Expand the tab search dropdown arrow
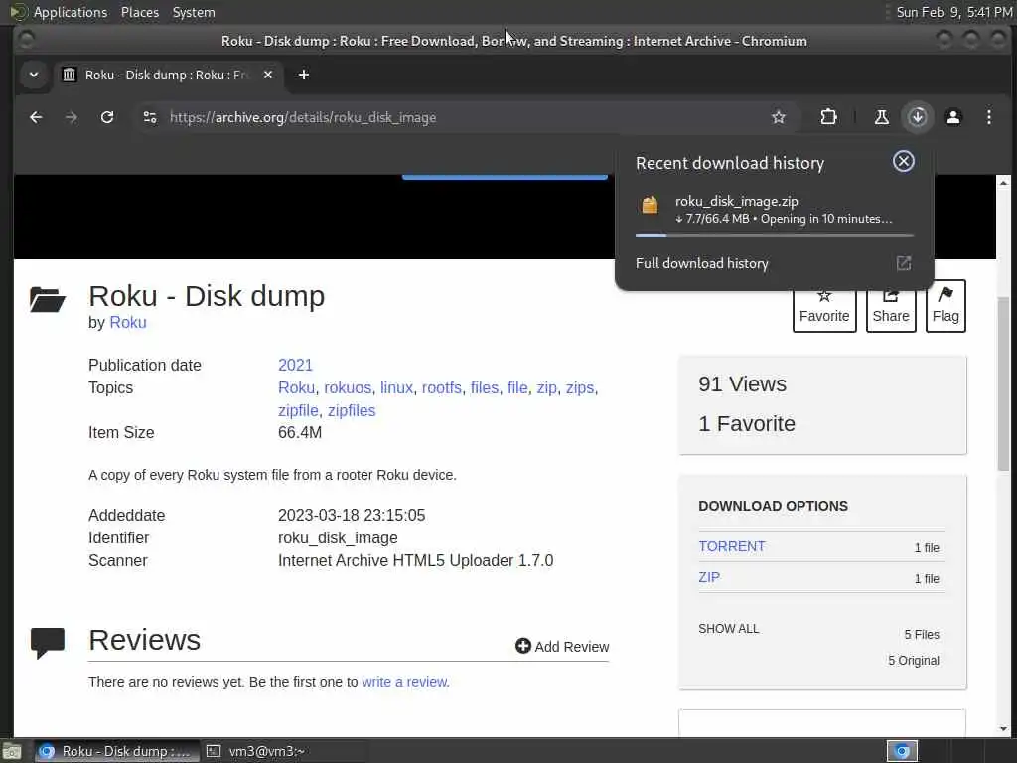The height and width of the screenshot is (763, 1017). pyautogui.click(x=34, y=75)
